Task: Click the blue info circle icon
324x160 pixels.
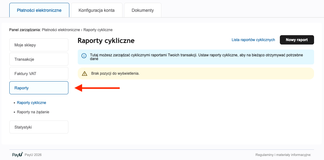Action: coord(84,56)
